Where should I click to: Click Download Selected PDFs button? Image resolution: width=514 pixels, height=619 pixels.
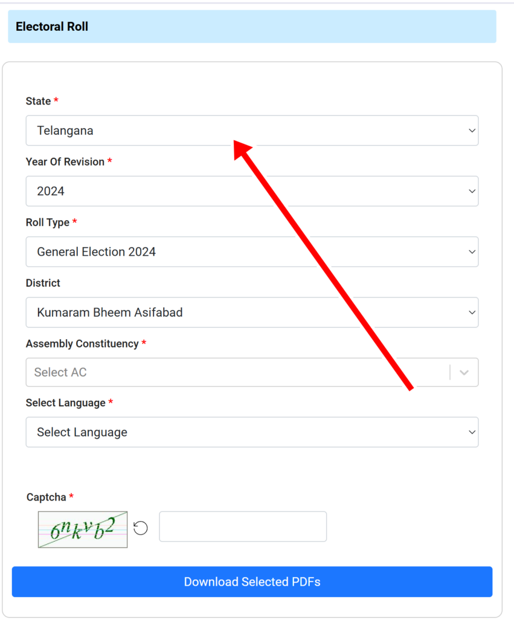pyautogui.click(x=252, y=582)
